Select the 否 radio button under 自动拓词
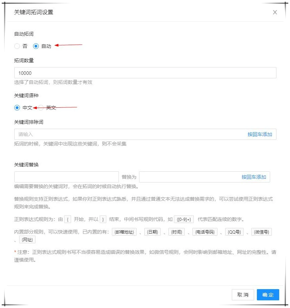 coord(17,46)
